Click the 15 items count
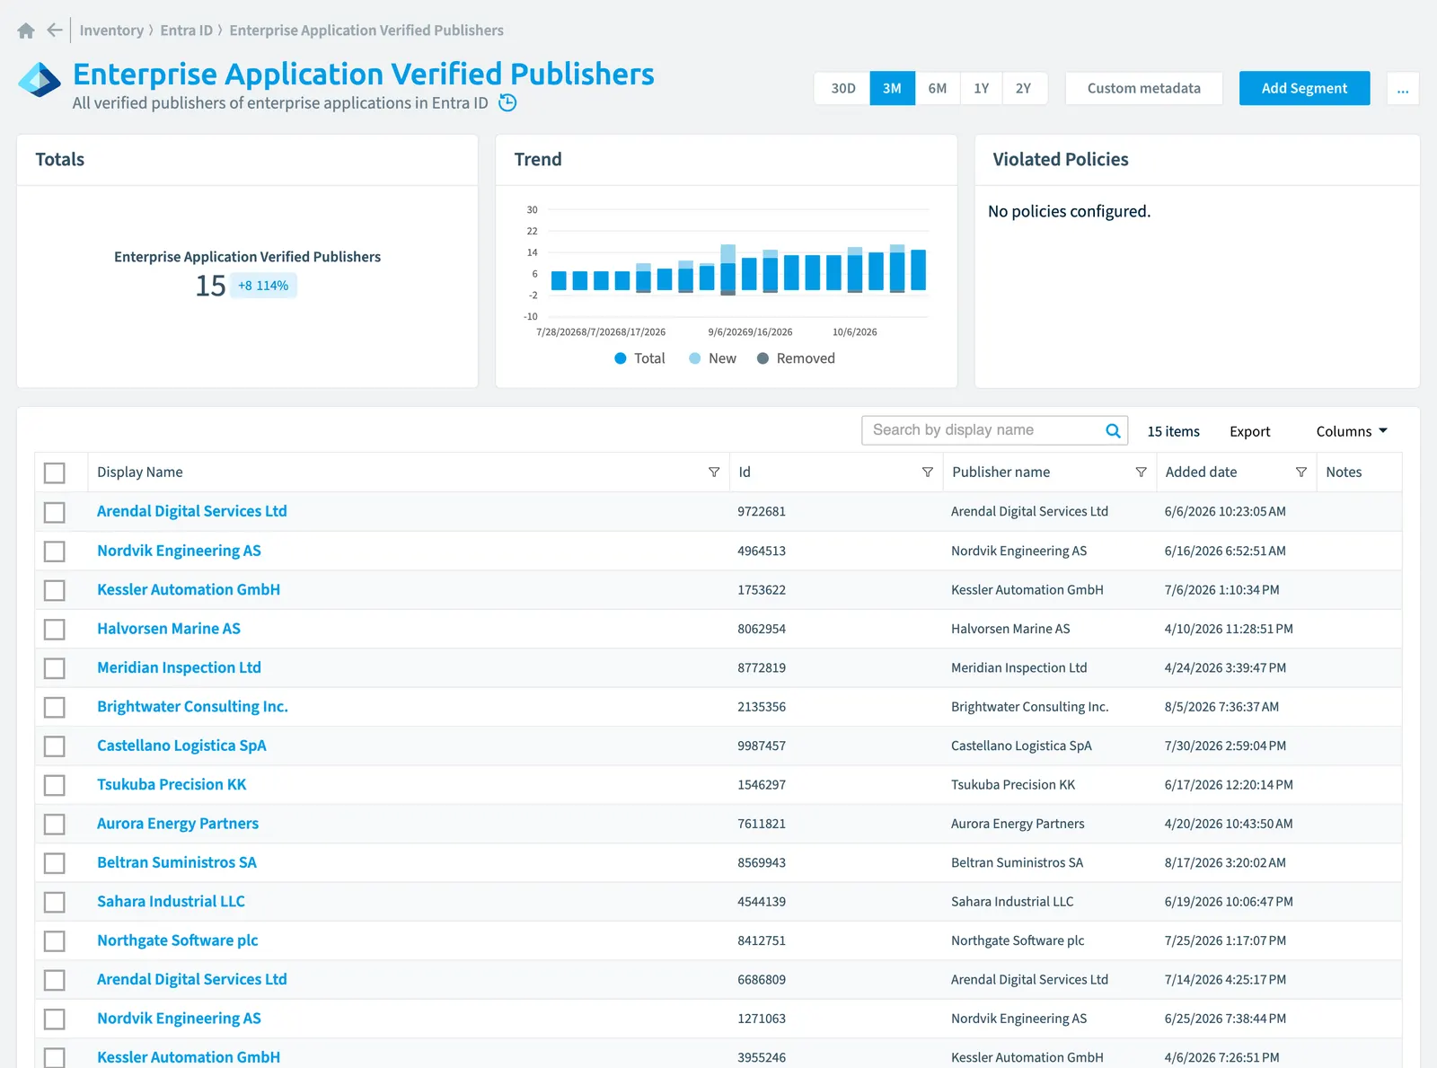This screenshot has width=1437, height=1068. 1173,431
